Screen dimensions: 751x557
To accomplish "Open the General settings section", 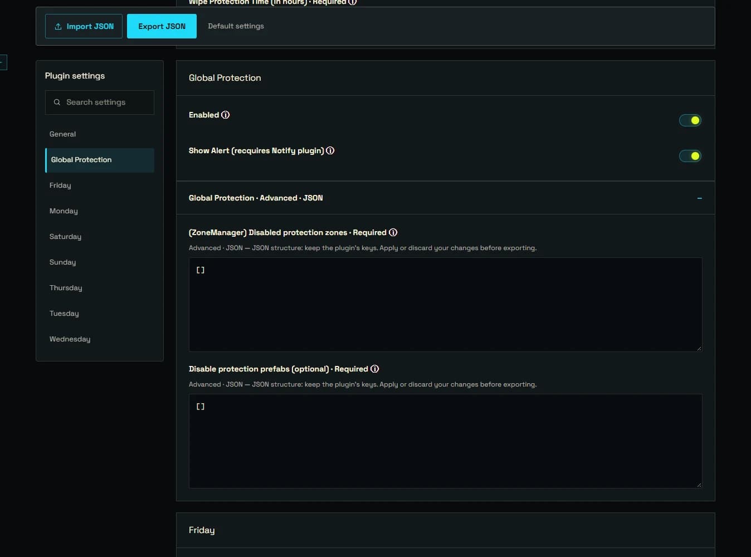I will (x=100, y=134).
